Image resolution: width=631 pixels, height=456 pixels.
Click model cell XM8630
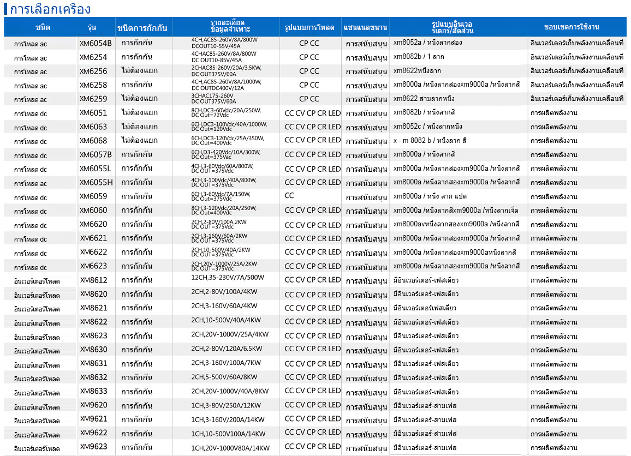tap(93, 349)
